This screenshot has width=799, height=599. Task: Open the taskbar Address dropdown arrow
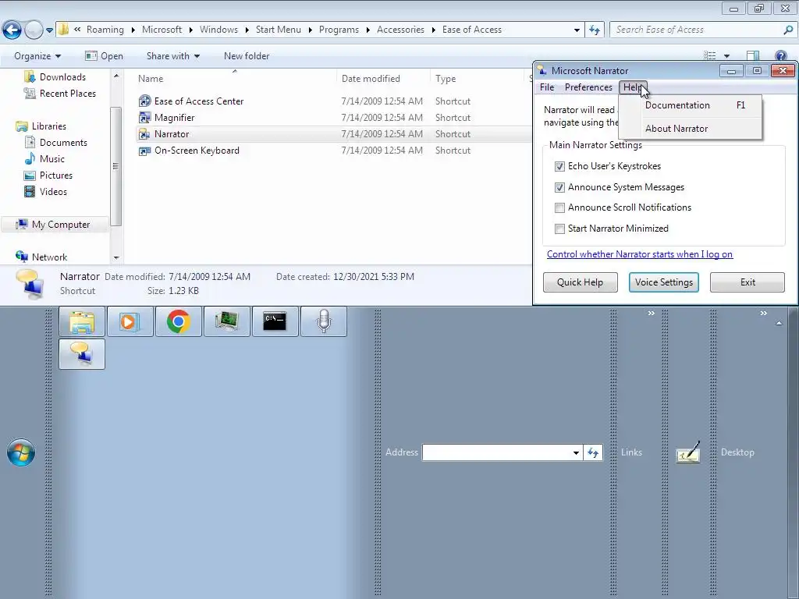coord(576,452)
